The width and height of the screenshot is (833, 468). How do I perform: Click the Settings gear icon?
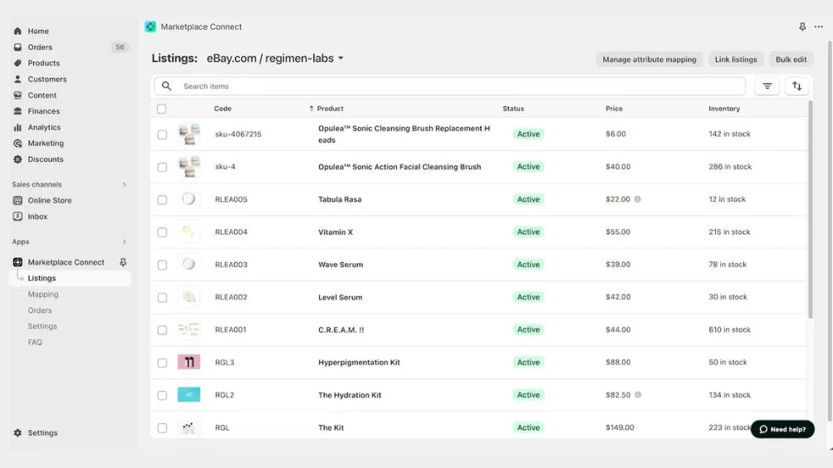(x=17, y=433)
